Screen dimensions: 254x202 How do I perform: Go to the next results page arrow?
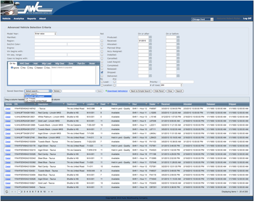(49, 192)
